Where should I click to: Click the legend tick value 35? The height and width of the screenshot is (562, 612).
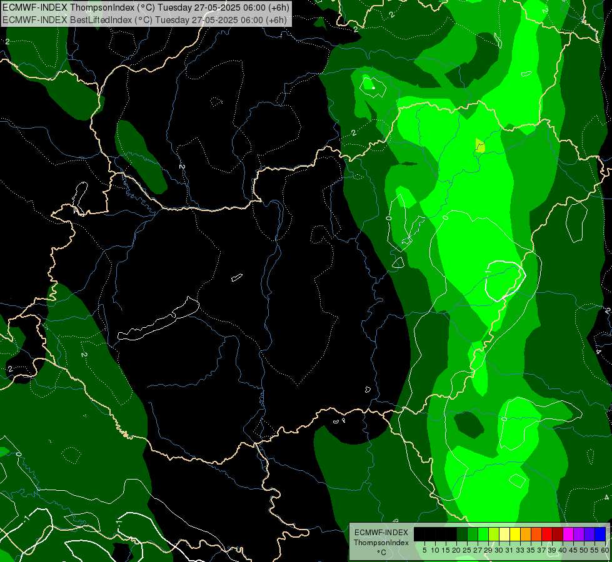(531, 550)
